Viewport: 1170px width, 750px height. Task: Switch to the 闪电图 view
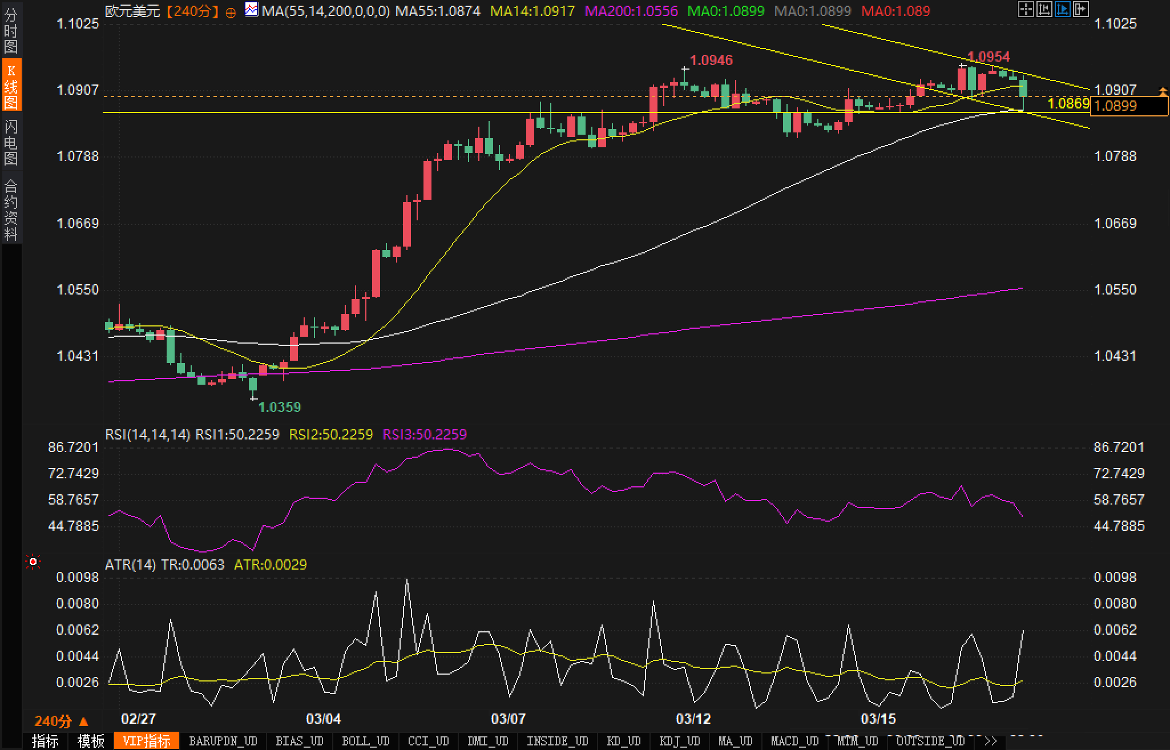pyautogui.click(x=11, y=142)
